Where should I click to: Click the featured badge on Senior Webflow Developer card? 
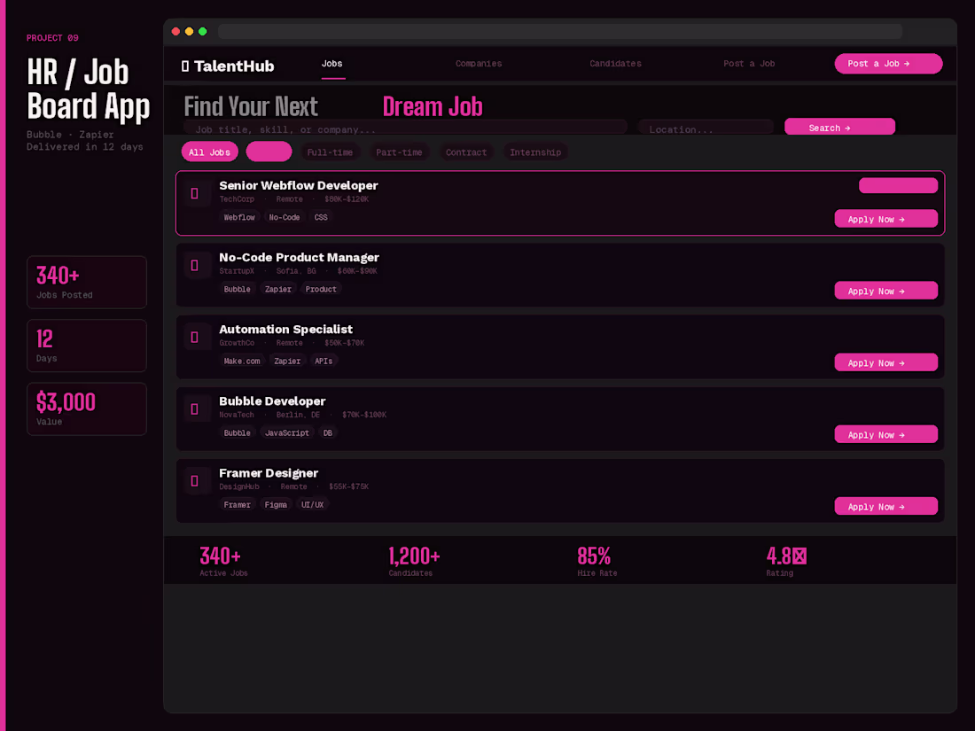point(898,185)
